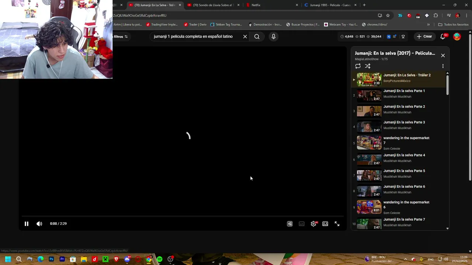Open MagiaLatinoShow channel link
The image size is (472, 265).
(x=367, y=59)
